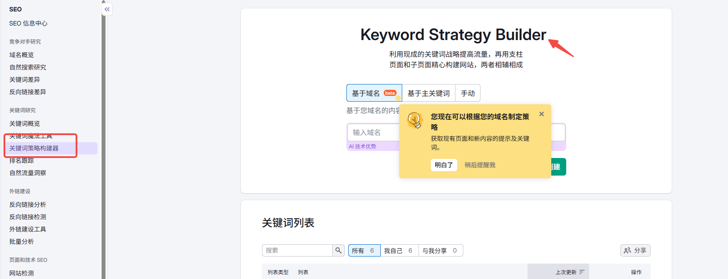
Task: Open 自然流量洞察 in sidebar
Action: pyautogui.click(x=28, y=173)
